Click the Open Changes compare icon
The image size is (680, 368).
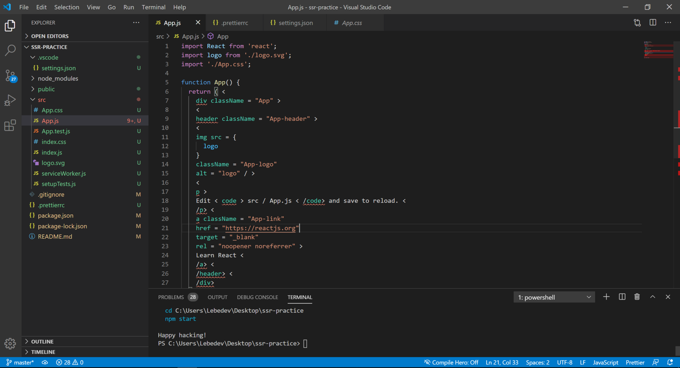[x=637, y=23]
